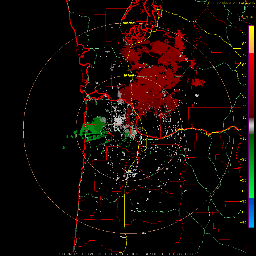Viewport: 256px width, 256px height.
Task: Click the "-70" scale value
Action: click(243, 202)
